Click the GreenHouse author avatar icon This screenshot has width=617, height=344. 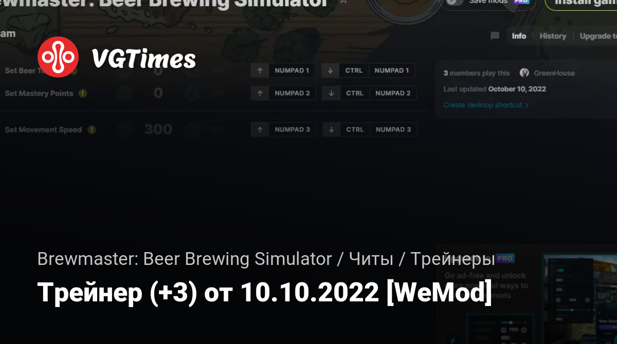pyautogui.click(x=524, y=73)
